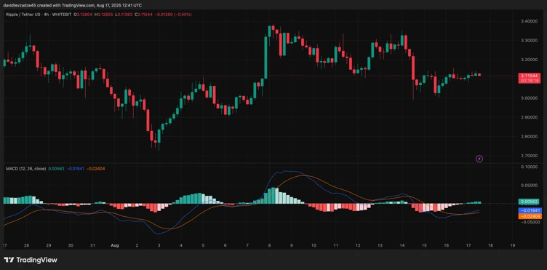The image size is (547, 270).
Task: Click the 30 date label on the time axis
Action: point(71,245)
